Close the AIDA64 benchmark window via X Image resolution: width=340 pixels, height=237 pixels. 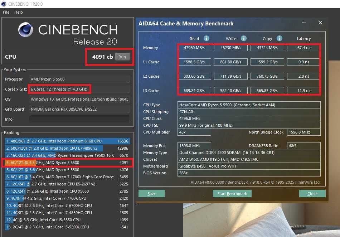320,23
